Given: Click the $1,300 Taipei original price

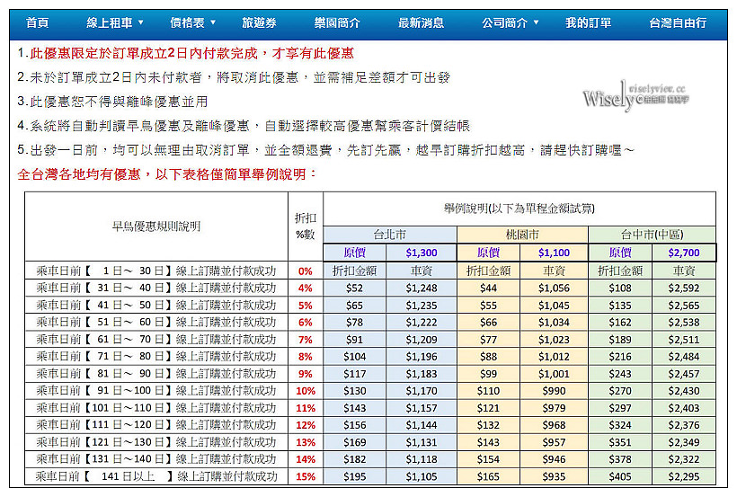Looking at the screenshot, I should tap(422, 253).
